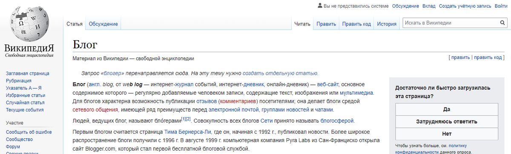The width and height of the screenshot is (511, 154).
Task: Open the 'Статья' tab
Action: tap(74, 24)
